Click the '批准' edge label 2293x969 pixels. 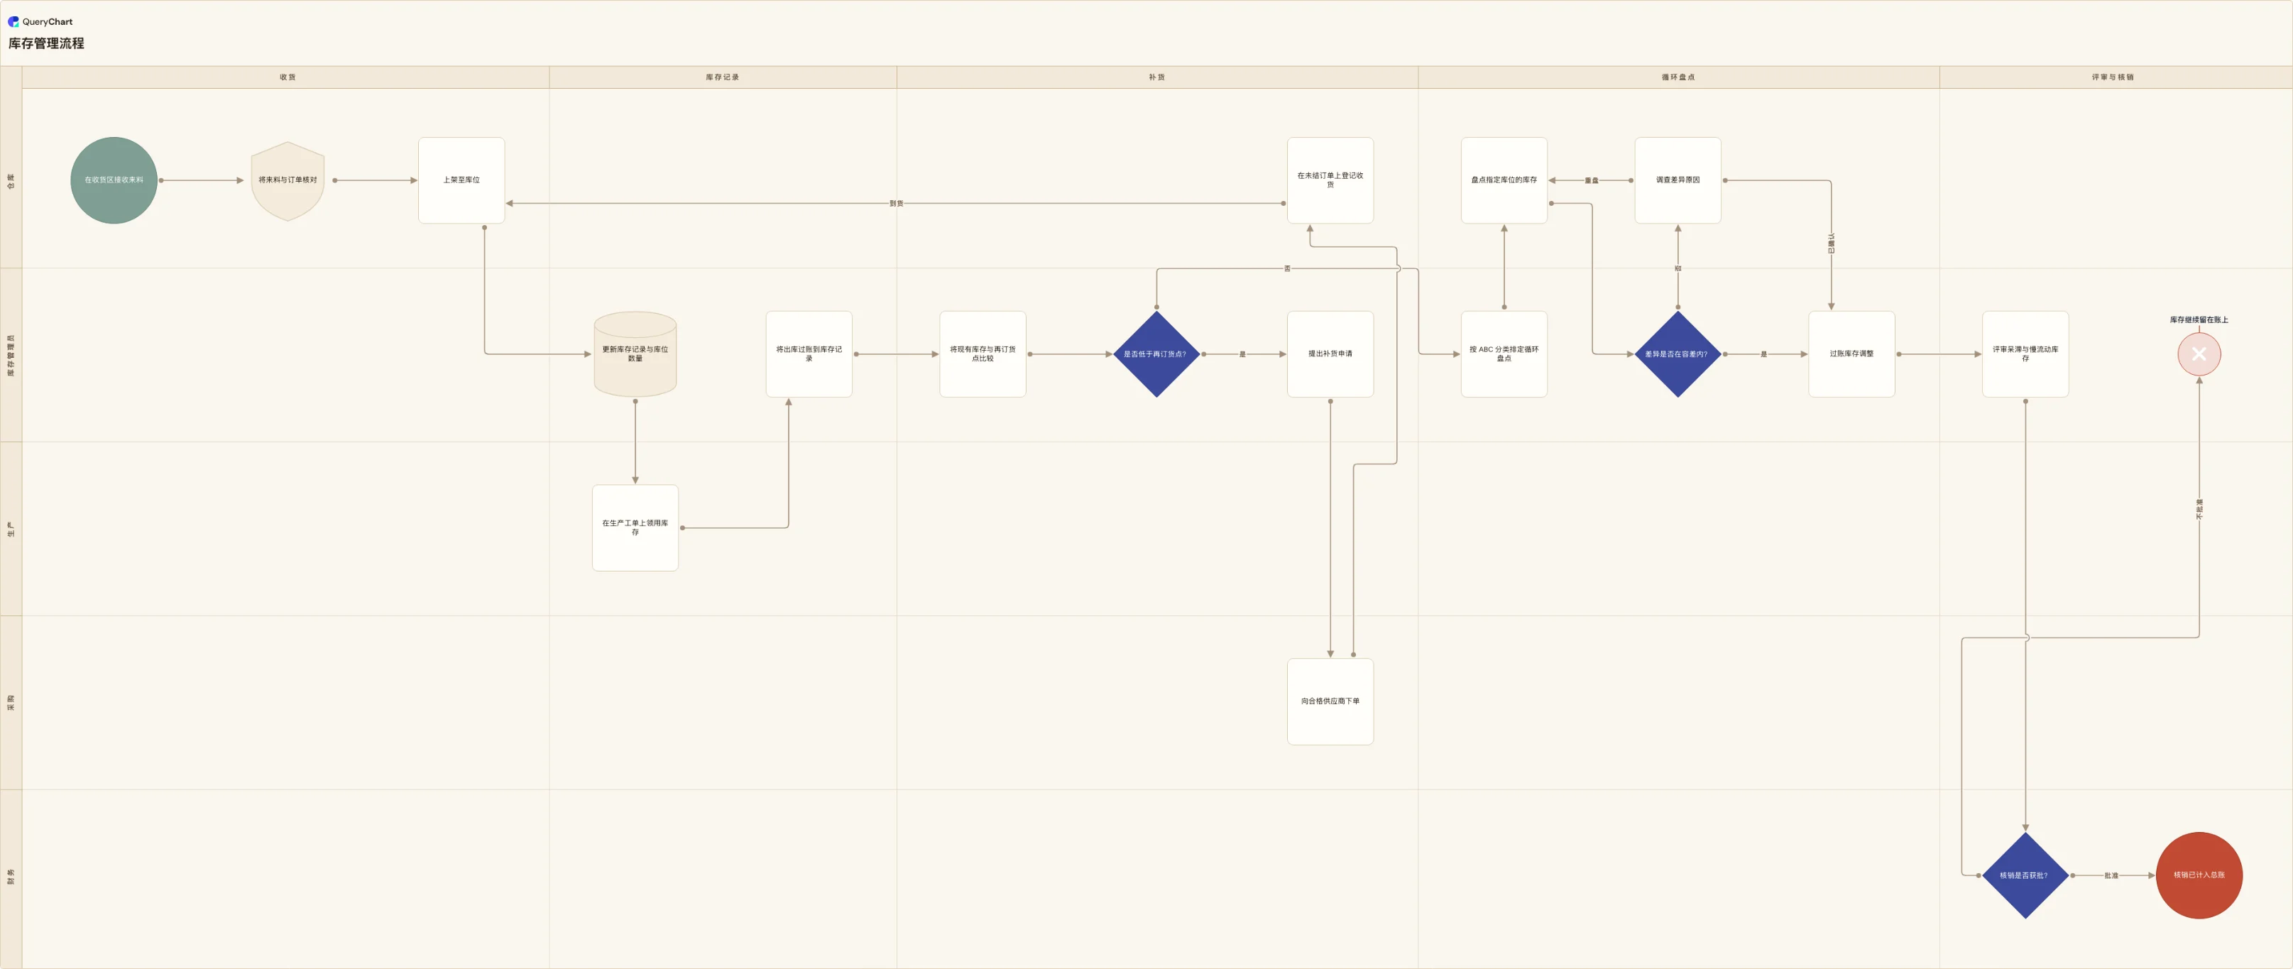click(x=2111, y=875)
